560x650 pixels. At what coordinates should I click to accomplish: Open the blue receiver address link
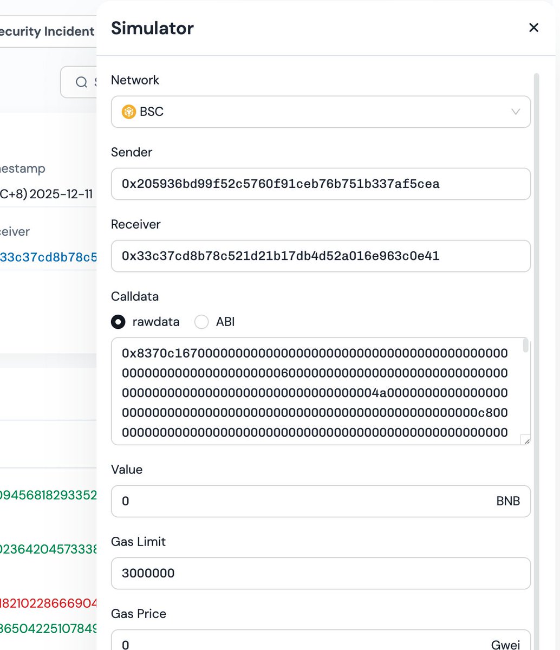[49, 257]
